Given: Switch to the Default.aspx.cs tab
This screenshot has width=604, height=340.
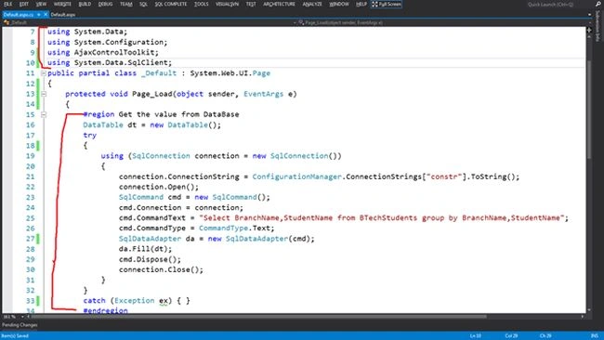Looking at the screenshot, I should click(x=19, y=14).
